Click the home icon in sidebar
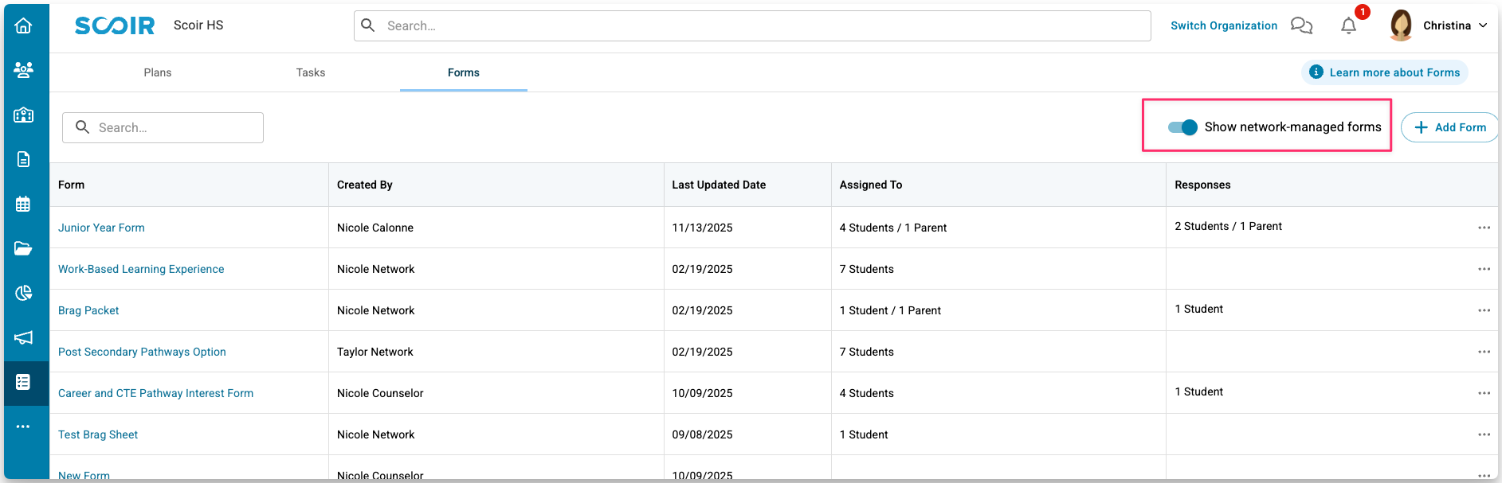The height and width of the screenshot is (483, 1502). pos(24,25)
